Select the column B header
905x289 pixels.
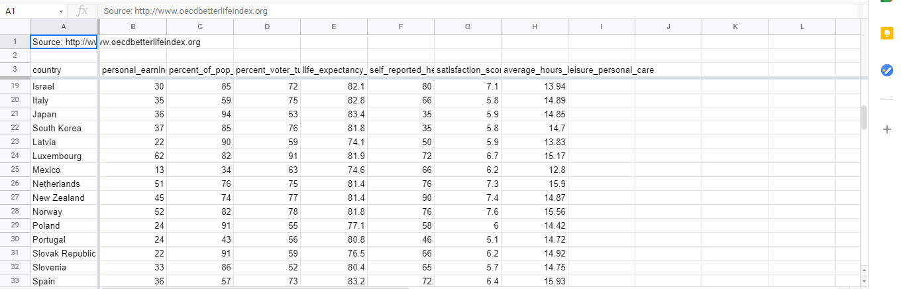(x=133, y=27)
